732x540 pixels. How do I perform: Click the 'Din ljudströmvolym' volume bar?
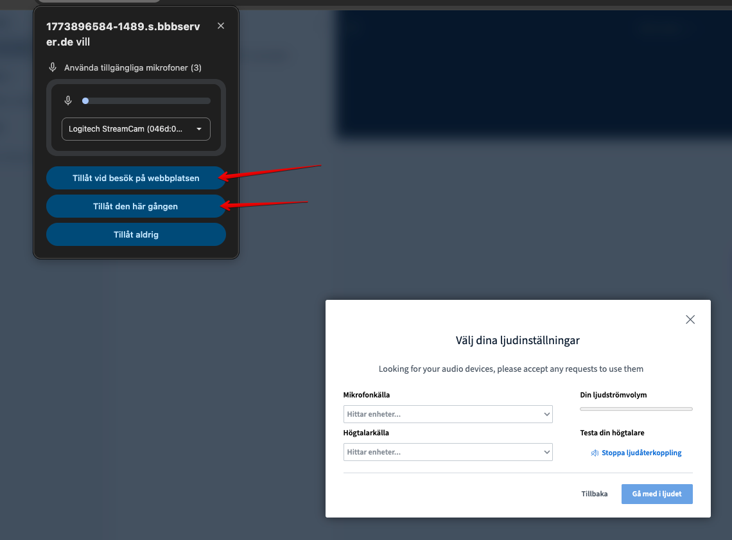[636, 409]
